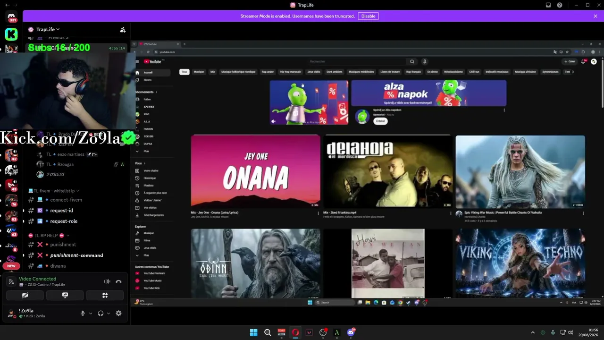Image resolution: width=604 pixels, height=340 pixels.
Task: Open YouTube account avatar in the stream
Action: tap(594, 61)
